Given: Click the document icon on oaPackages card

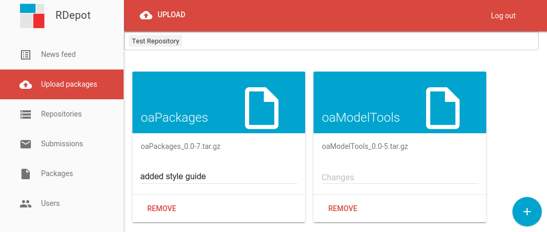Looking at the screenshot, I should [262, 108].
